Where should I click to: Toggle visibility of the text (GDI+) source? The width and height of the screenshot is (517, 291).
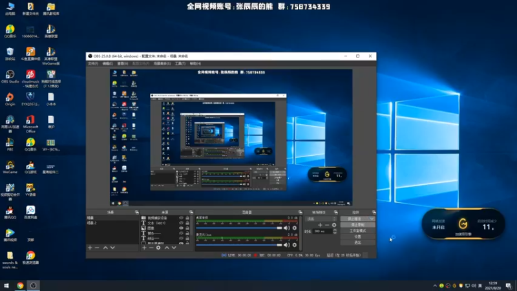click(x=181, y=223)
